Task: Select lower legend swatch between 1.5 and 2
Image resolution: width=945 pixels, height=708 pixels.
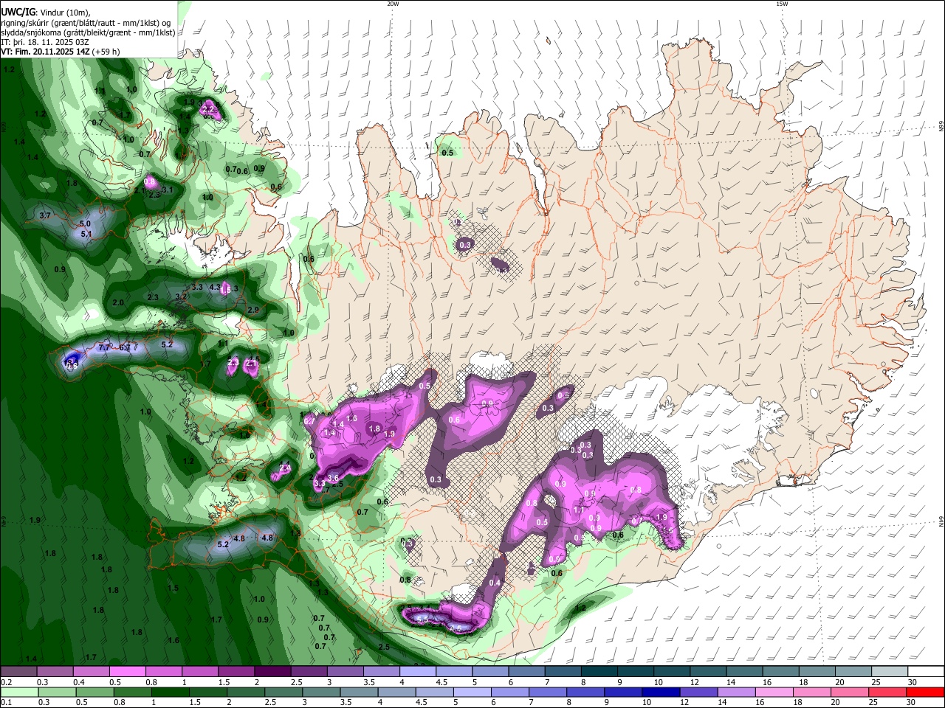Action: [209, 692]
